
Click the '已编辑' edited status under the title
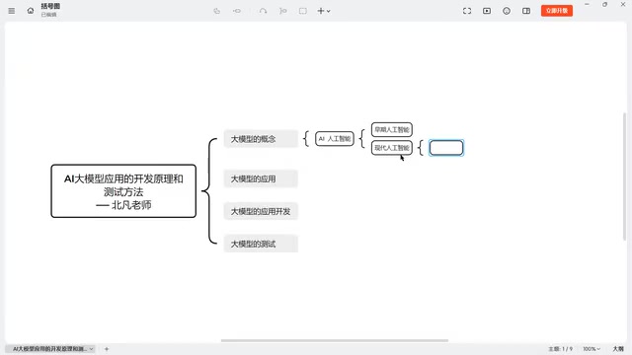pos(48,15)
